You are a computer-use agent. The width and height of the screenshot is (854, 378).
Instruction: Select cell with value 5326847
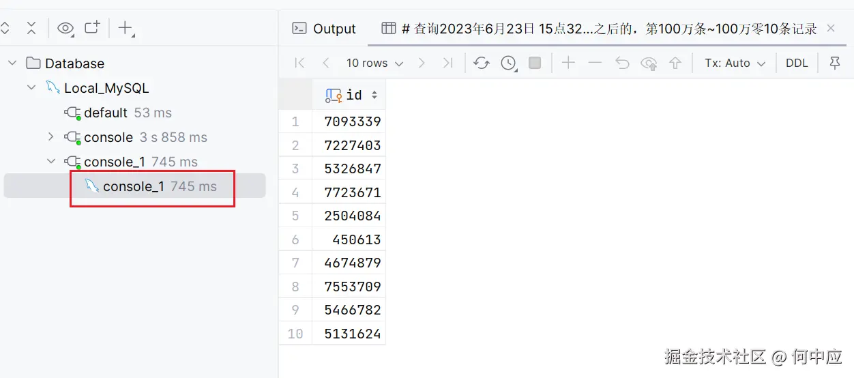[x=349, y=169]
